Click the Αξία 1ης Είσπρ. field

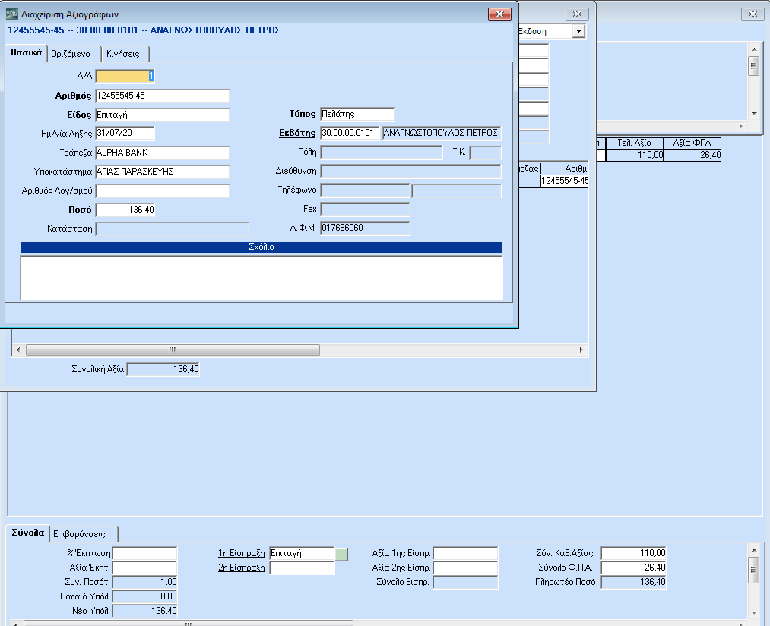(465, 553)
